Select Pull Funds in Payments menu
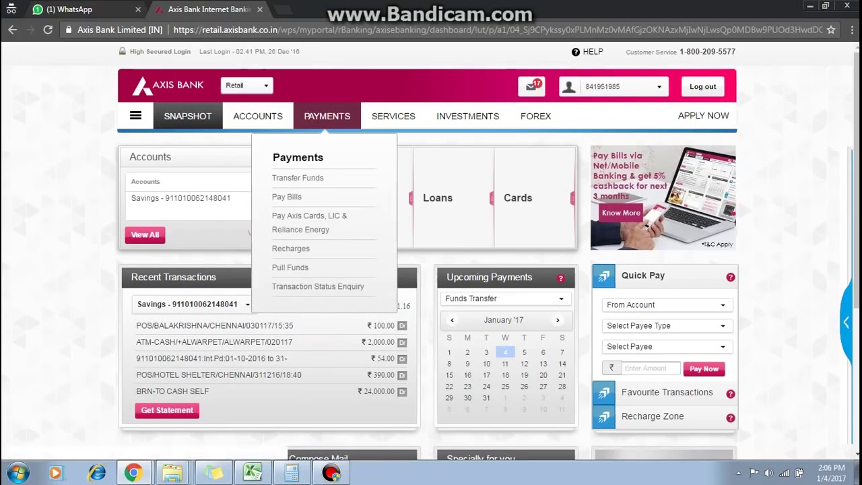This screenshot has width=862, height=485. [290, 267]
